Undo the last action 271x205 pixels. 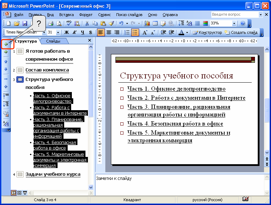pos(121,23)
